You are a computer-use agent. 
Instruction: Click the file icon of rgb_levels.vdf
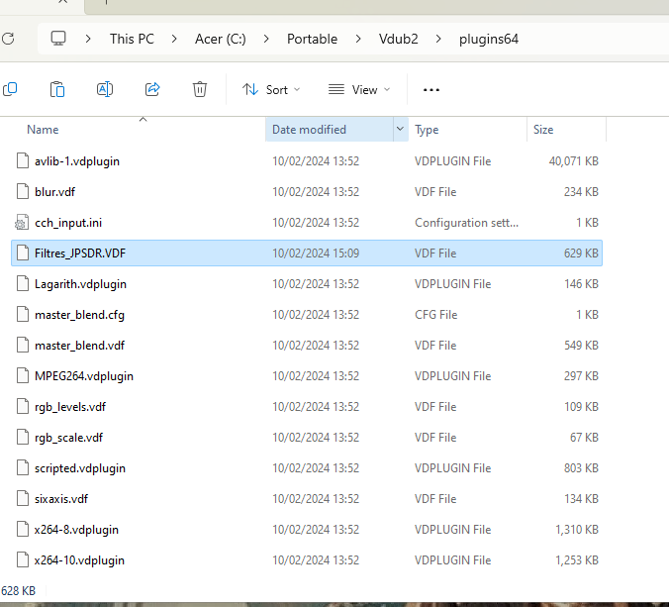click(23, 406)
